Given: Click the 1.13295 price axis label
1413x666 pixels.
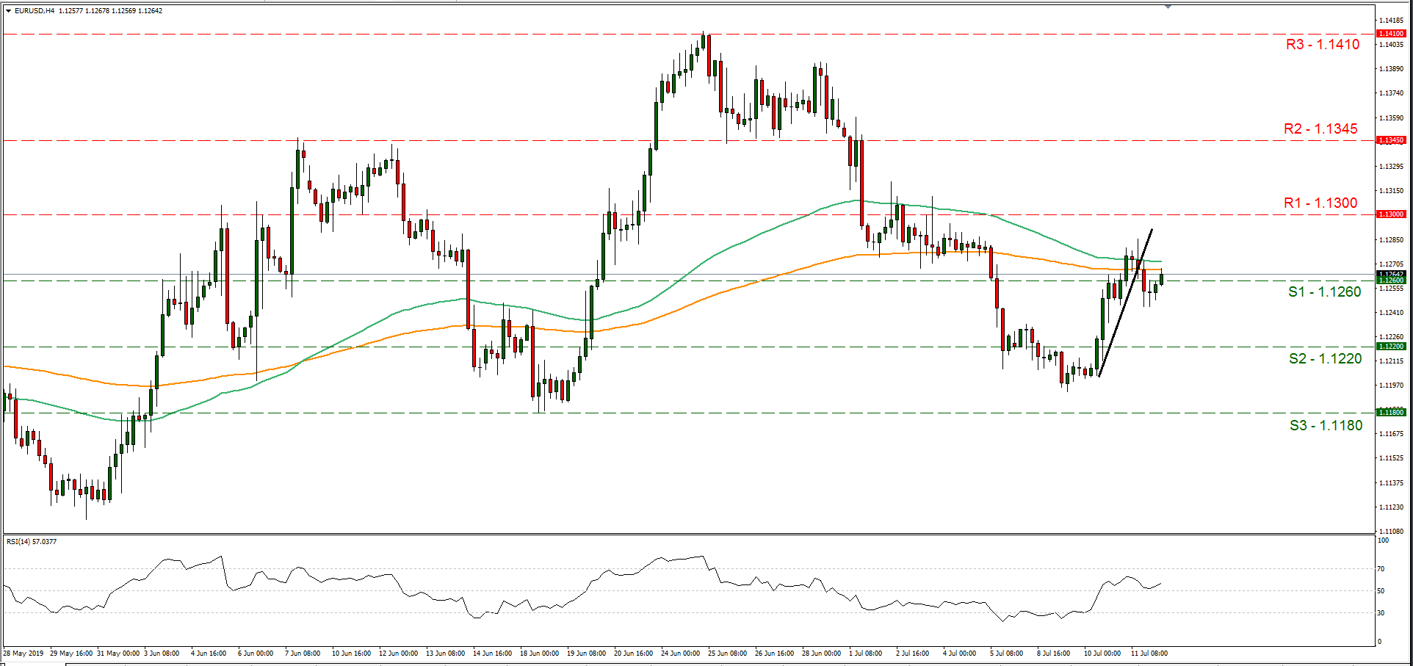Looking at the screenshot, I should pyautogui.click(x=1392, y=167).
